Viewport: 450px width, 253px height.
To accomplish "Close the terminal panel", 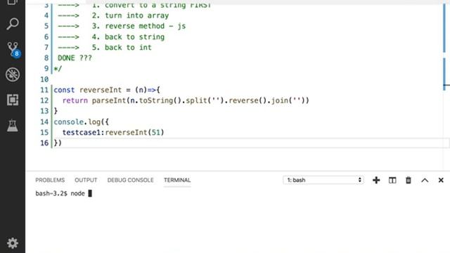I will point(441,180).
